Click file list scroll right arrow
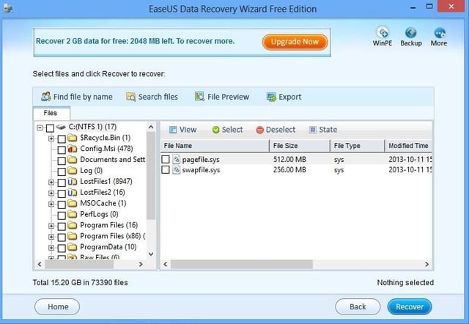 click(x=426, y=265)
